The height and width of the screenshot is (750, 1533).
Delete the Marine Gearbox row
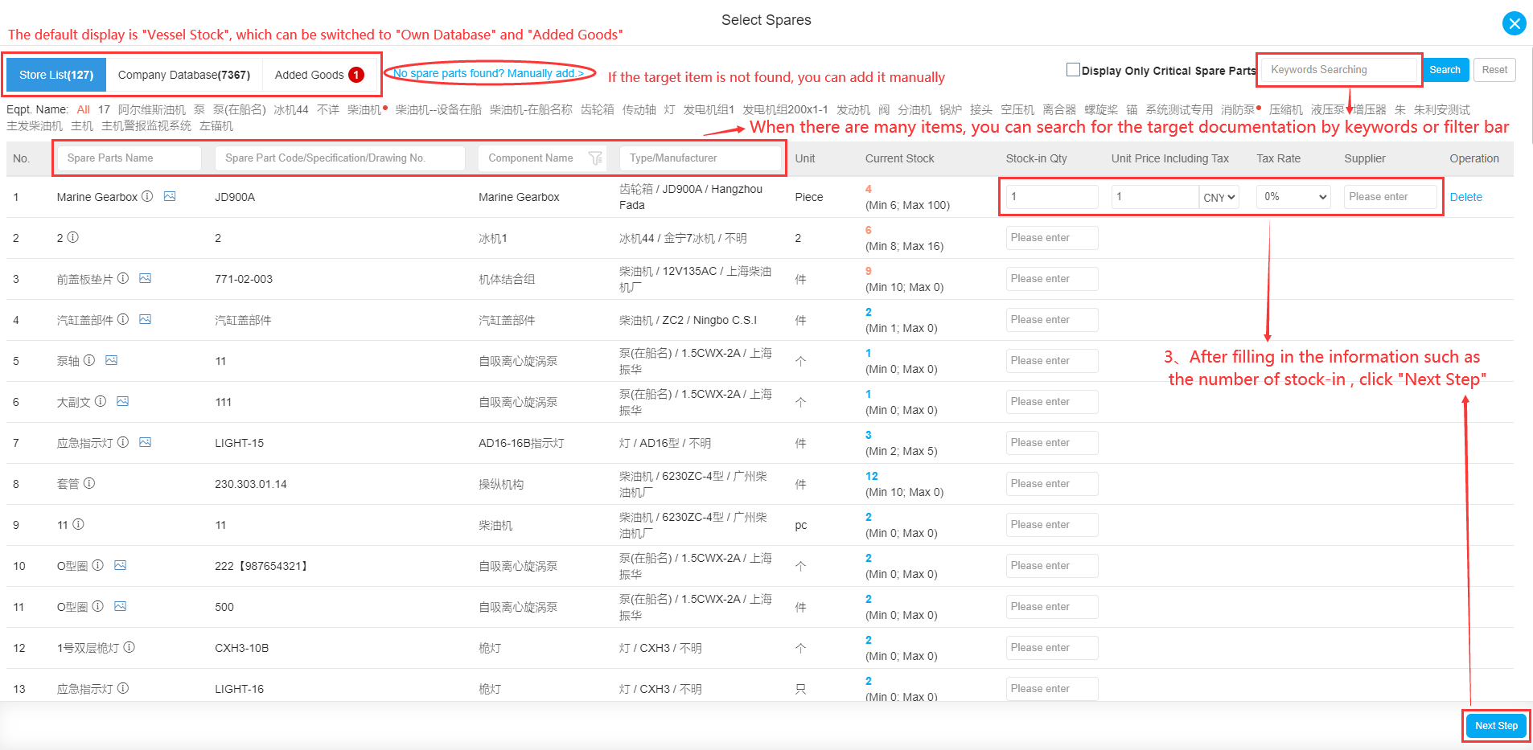click(x=1465, y=197)
